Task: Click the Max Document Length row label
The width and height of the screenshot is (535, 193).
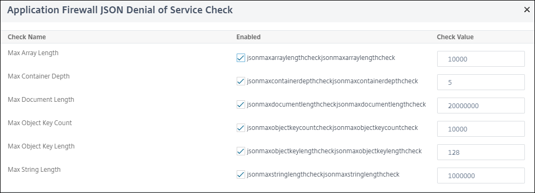Action: pos(41,100)
